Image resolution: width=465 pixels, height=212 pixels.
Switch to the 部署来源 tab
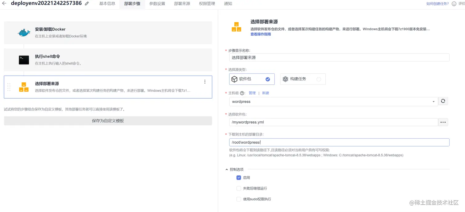pos(182,4)
